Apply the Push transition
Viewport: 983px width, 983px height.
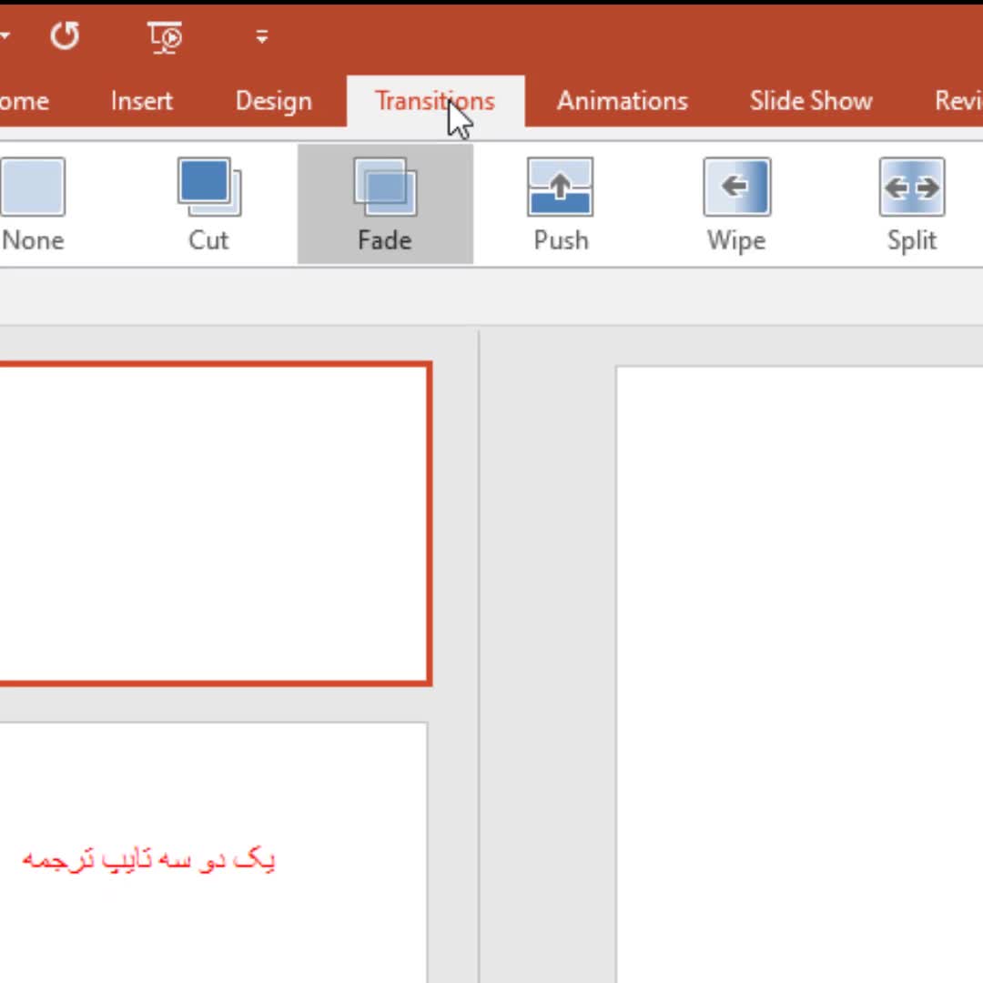point(561,205)
